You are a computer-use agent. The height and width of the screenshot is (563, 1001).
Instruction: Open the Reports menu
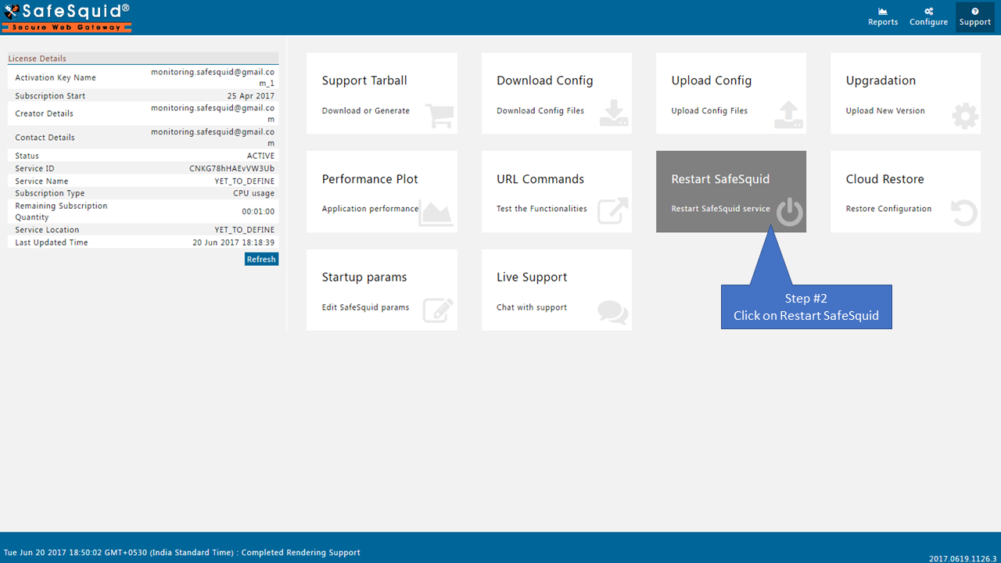coord(883,17)
